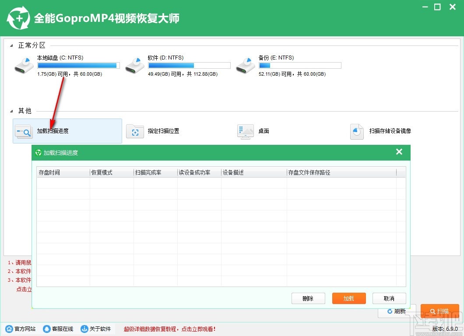Click the D: drive usage bar
Image resolution: width=464 pixels, height=336 pixels.
[189, 65]
